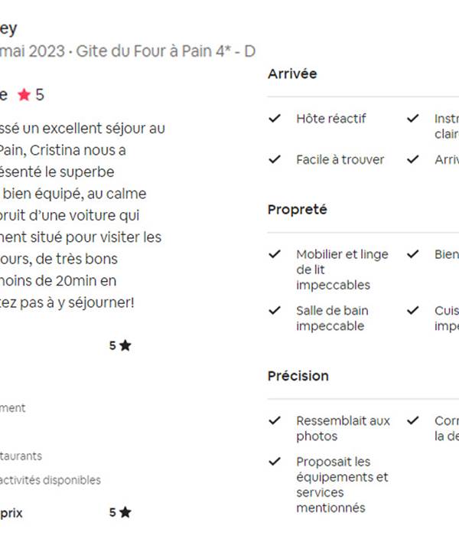Select the Facile à trouver label
The width and height of the screenshot is (459, 536).
(340, 159)
